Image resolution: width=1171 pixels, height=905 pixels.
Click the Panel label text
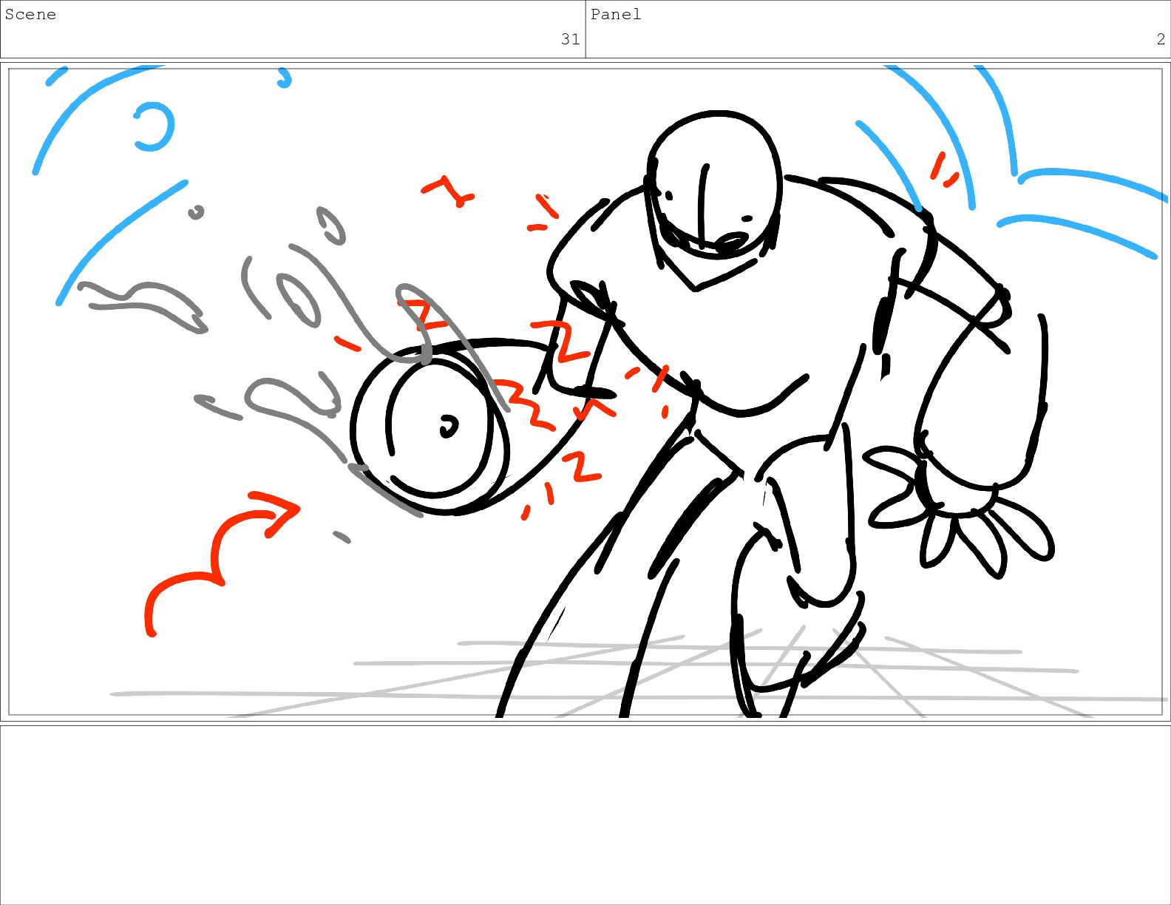click(615, 15)
